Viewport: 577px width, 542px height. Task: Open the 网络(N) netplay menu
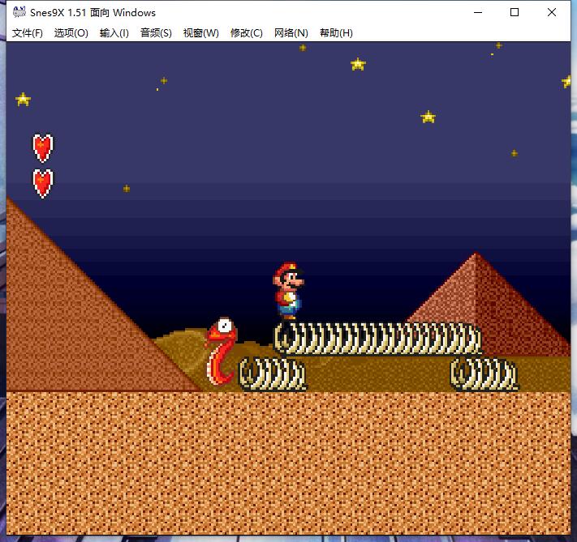click(291, 33)
